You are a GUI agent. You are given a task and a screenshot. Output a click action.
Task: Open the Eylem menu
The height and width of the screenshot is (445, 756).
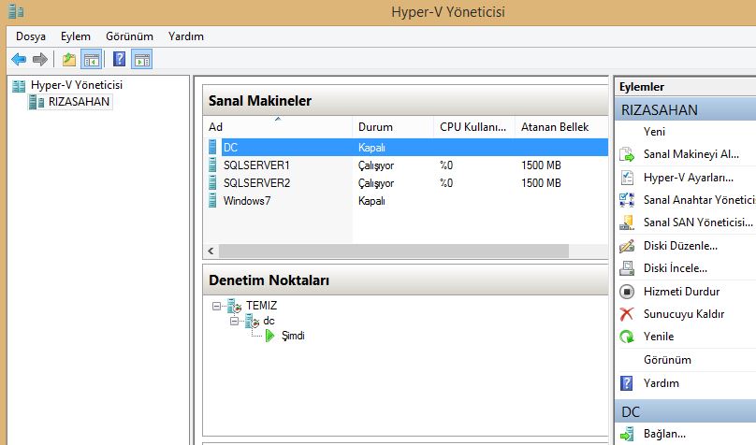tap(76, 36)
